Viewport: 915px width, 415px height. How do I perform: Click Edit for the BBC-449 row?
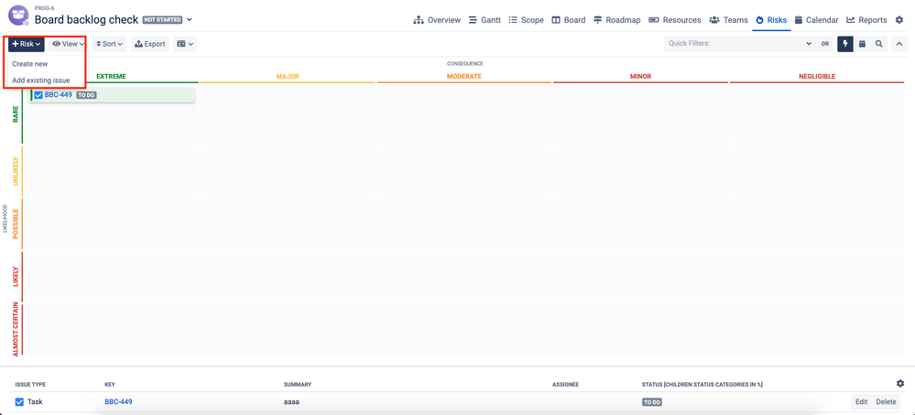click(861, 401)
